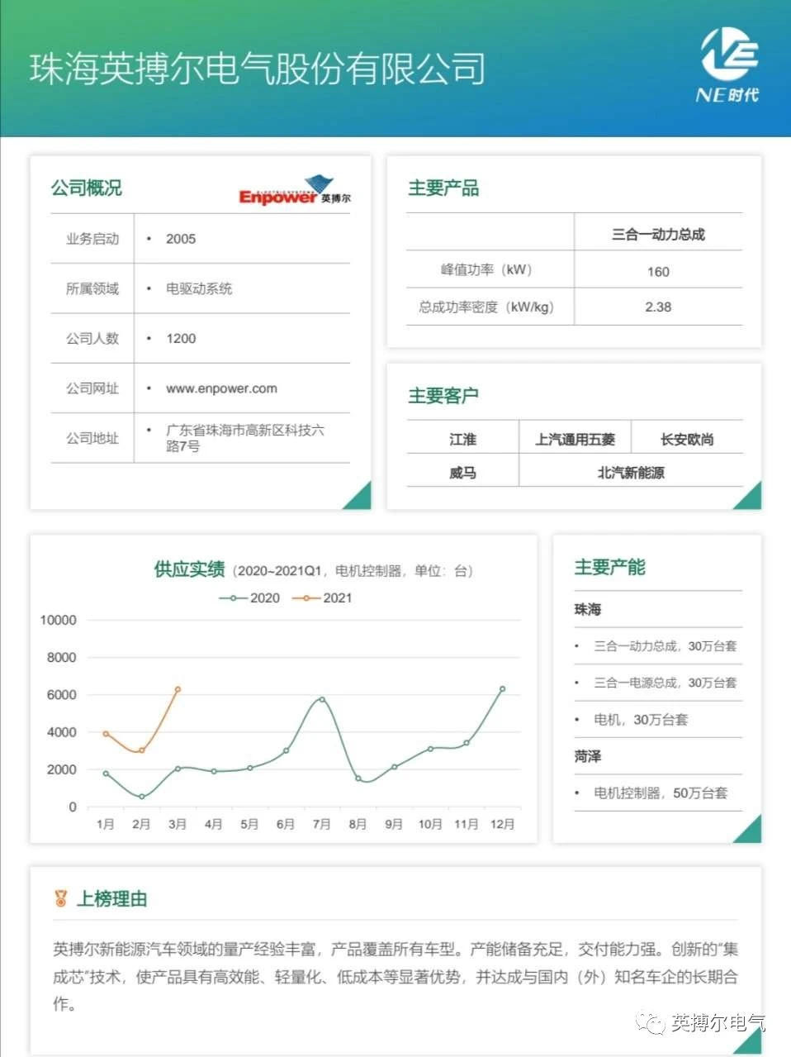Click the 12月 x-axis label
The width and height of the screenshot is (791, 1057).
tap(503, 824)
